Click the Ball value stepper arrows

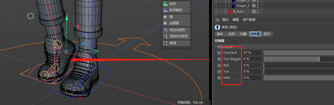[x=262, y=65]
